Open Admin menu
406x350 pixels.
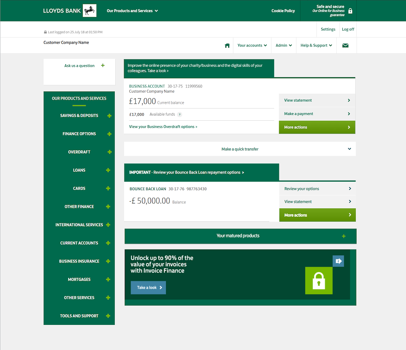284,45
